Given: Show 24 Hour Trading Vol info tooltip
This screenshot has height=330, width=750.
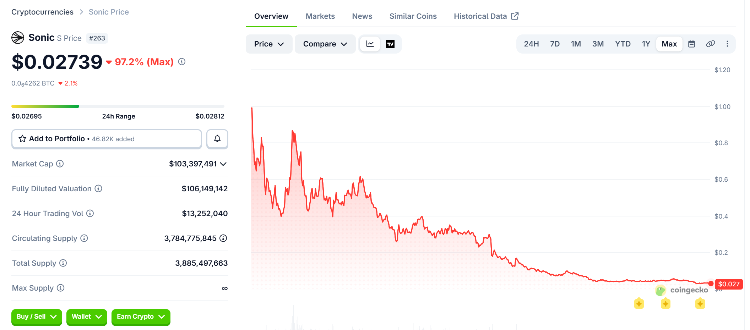Looking at the screenshot, I should pyautogui.click(x=90, y=213).
